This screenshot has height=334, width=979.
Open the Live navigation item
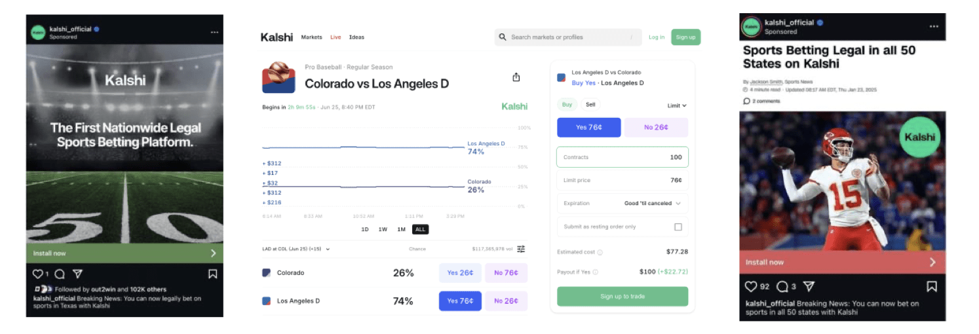pyautogui.click(x=336, y=37)
